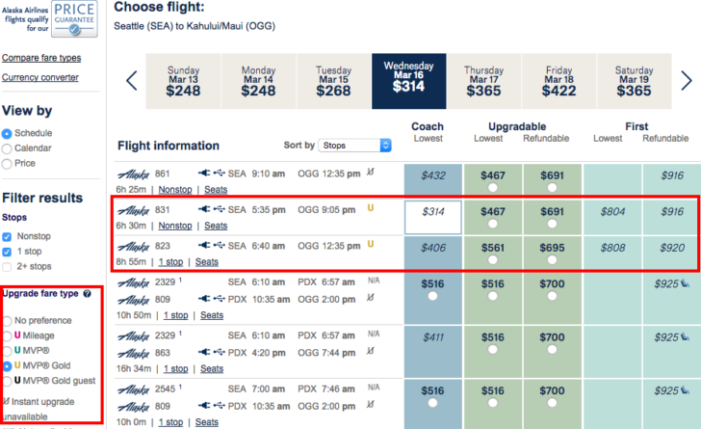
Task: Select the Thursday Mar 17 date tab
Action: 482,81
